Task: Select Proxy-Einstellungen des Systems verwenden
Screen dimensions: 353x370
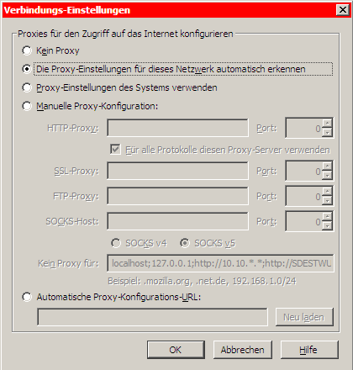Action: click(27, 87)
